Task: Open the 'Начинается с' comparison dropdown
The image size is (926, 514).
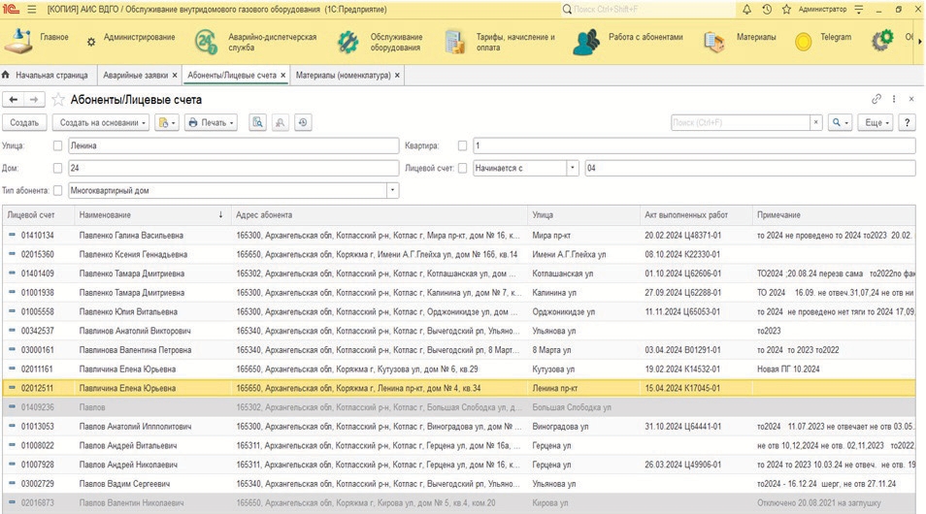Action: [573, 168]
